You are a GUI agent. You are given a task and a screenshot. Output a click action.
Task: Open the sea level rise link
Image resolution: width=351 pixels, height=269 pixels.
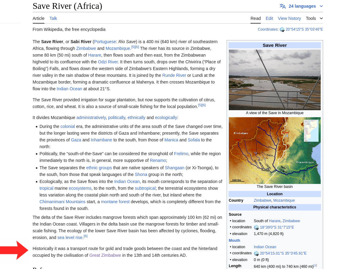coord(70,237)
